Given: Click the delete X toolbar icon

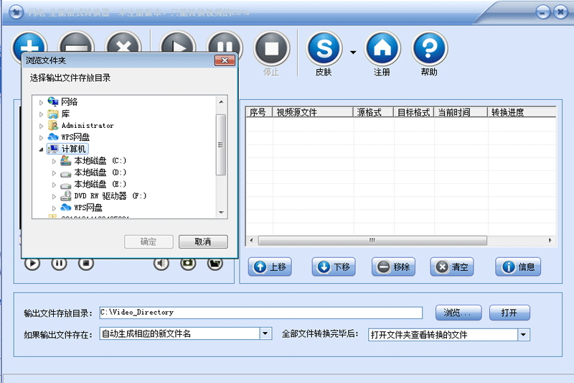Looking at the screenshot, I should click(123, 42).
